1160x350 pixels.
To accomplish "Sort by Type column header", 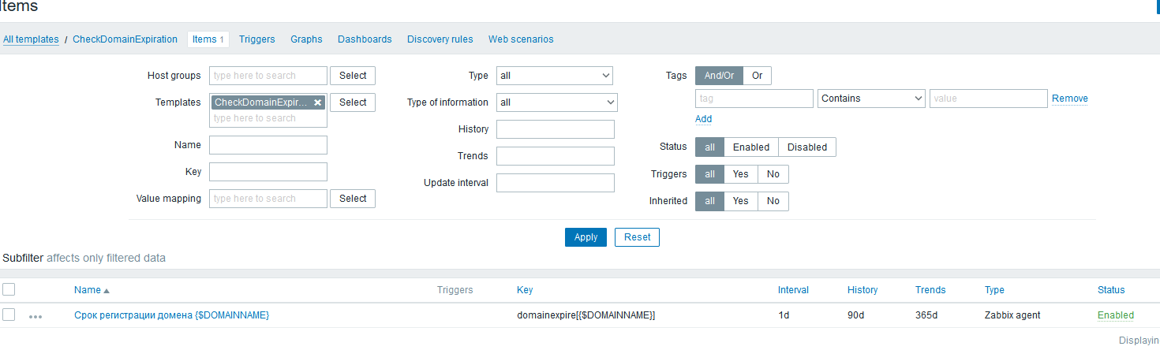I will pos(994,290).
